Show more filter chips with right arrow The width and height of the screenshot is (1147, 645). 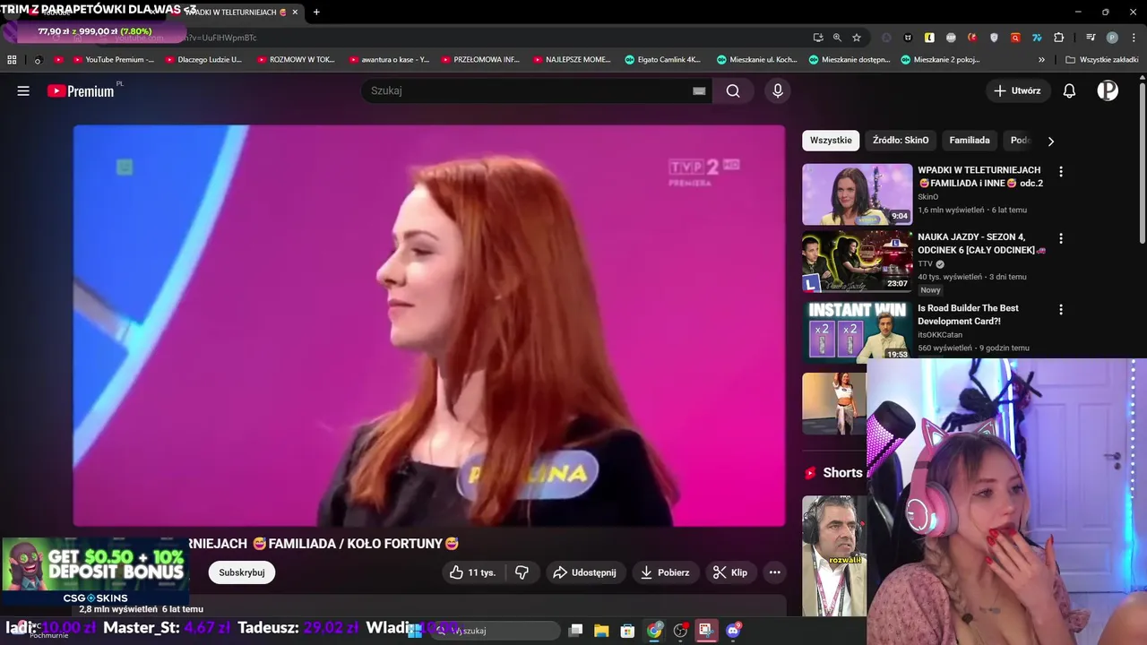click(1050, 141)
